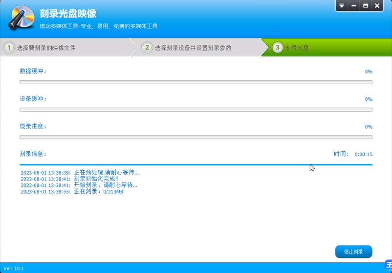This screenshot has width=392, height=273.
Task: Open the title bar dropdown menu arrow
Action: click(342, 6)
